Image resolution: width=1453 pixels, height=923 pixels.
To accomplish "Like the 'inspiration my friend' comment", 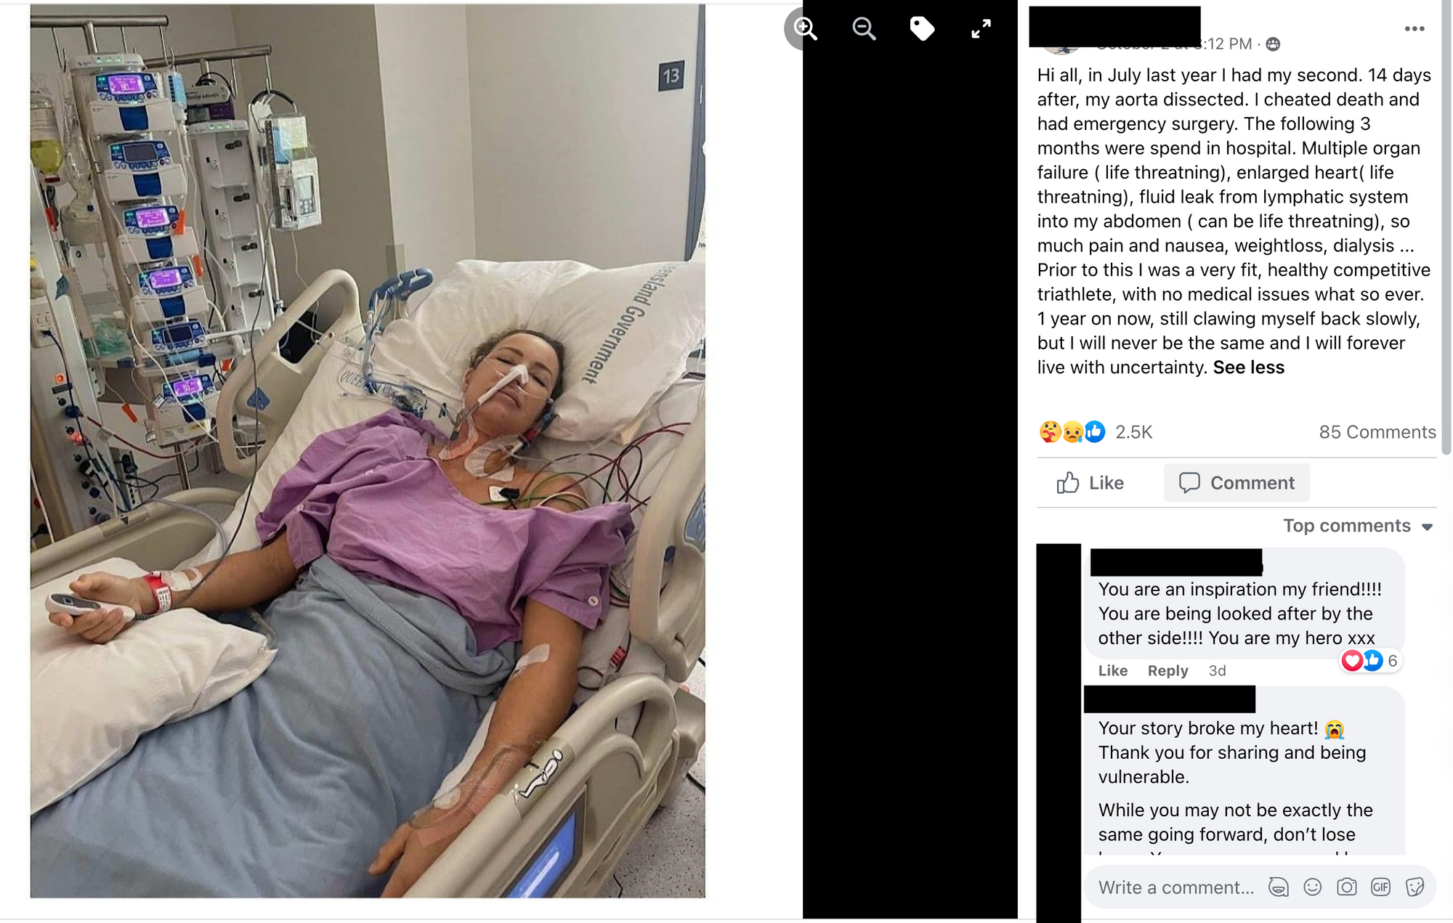I will click(1112, 671).
